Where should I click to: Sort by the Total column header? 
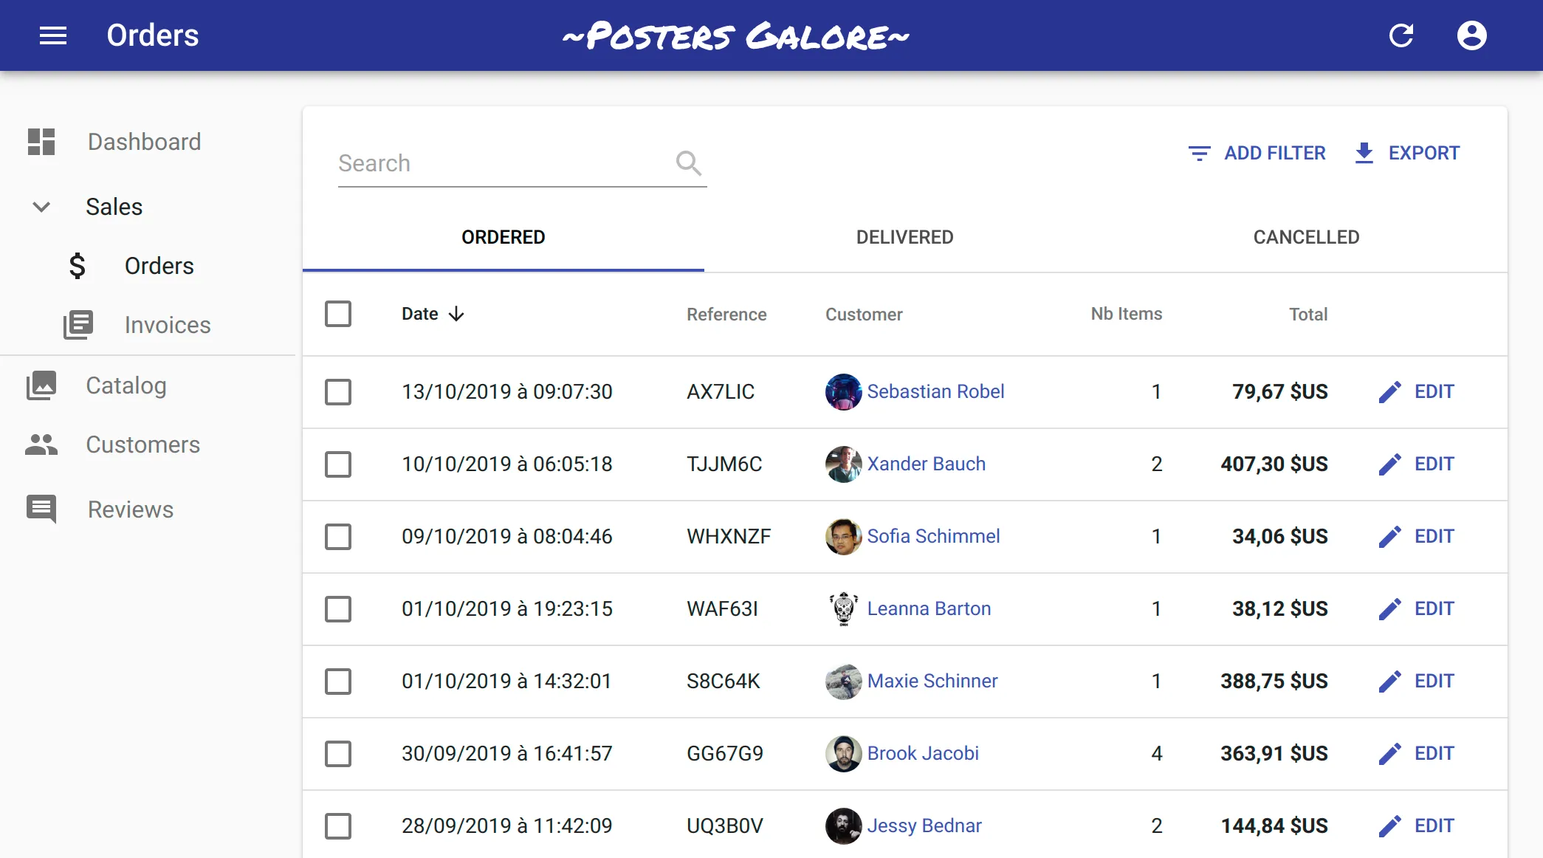pyautogui.click(x=1308, y=315)
